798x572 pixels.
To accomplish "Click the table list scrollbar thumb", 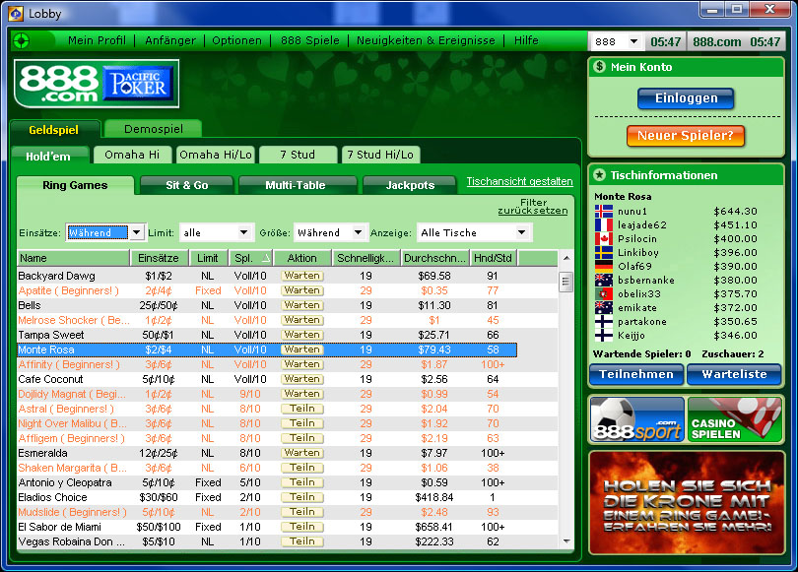I will [565, 282].
